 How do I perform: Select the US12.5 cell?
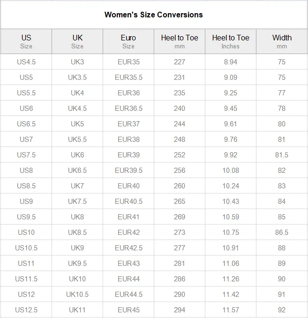(26, 310)
